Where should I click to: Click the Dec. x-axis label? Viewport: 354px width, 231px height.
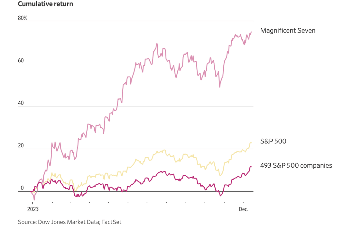point(243,209)
